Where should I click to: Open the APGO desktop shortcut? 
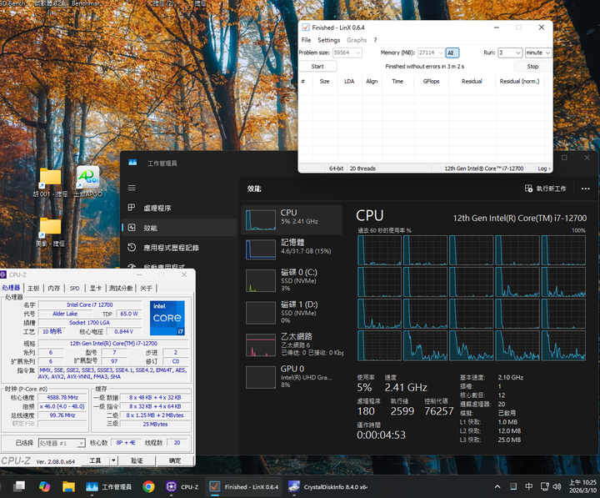pos(88,182)
